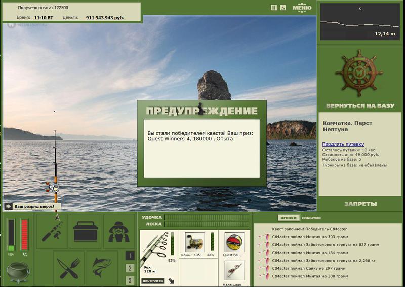Select rod slot 1
This screenshot has height=287, width=405.
point(130,256)
